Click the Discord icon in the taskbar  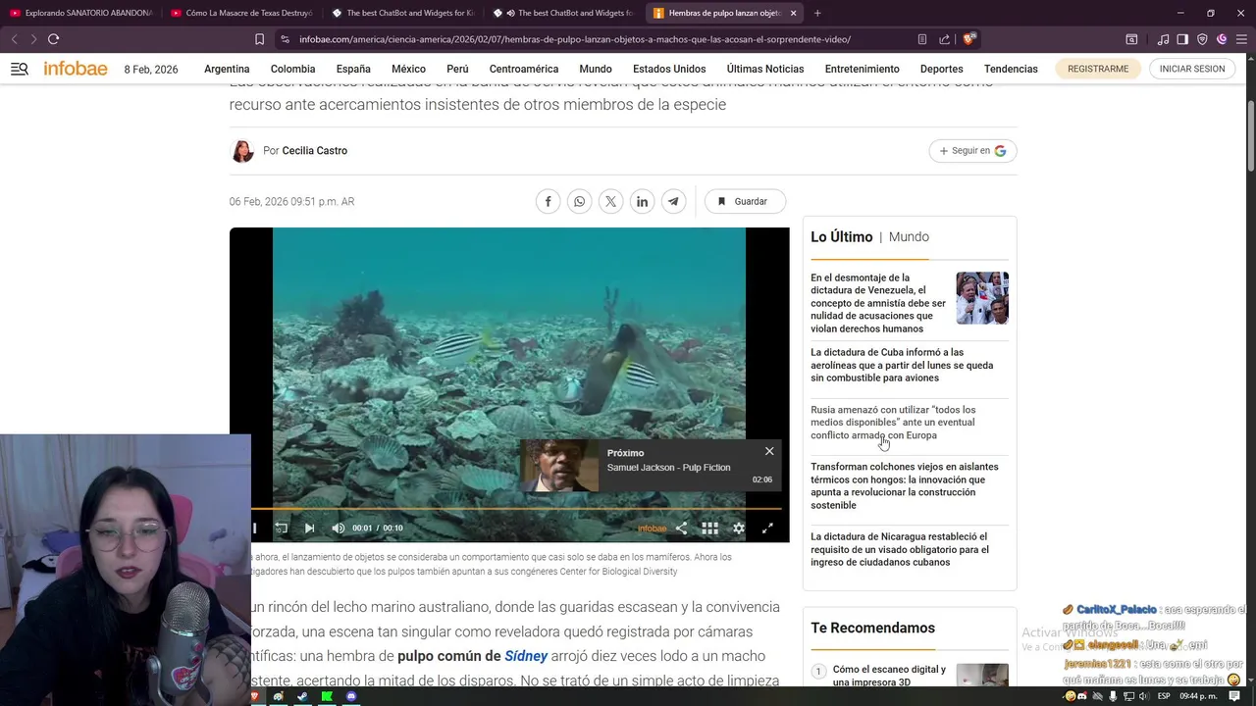pyautogui.click(x=351, y=696)
